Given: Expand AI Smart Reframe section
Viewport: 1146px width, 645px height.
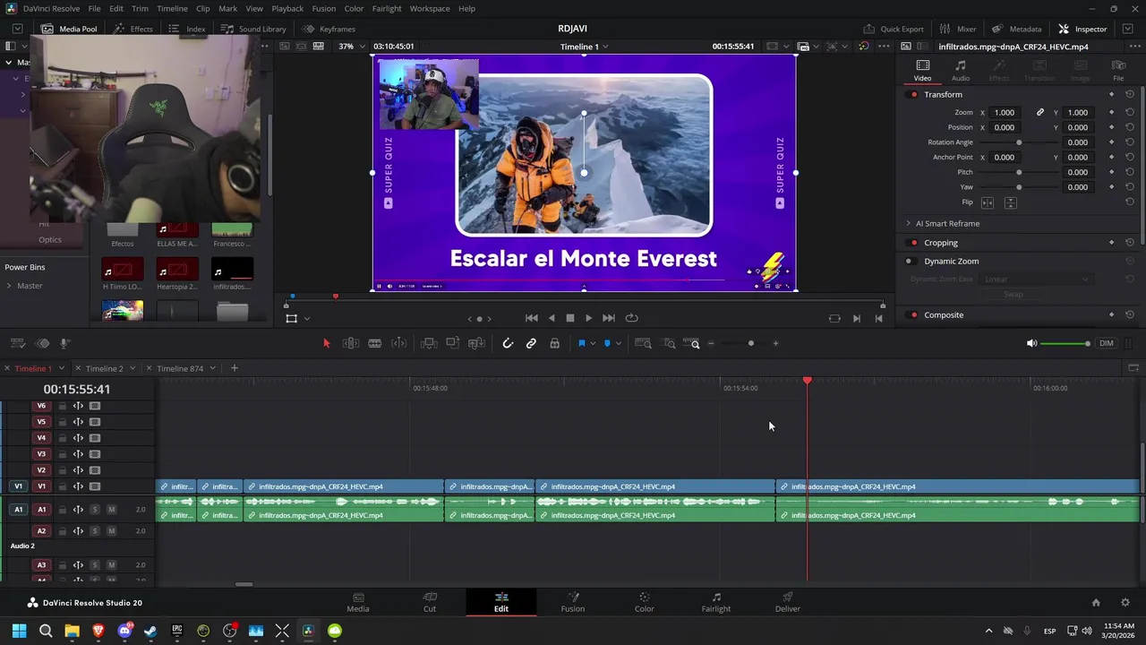Looking at the screenshot, I should tap(908, 224).
